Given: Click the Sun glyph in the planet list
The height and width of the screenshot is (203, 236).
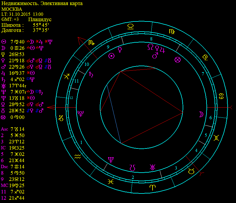Looking at the screenshot, I should [x=4, y=42].
